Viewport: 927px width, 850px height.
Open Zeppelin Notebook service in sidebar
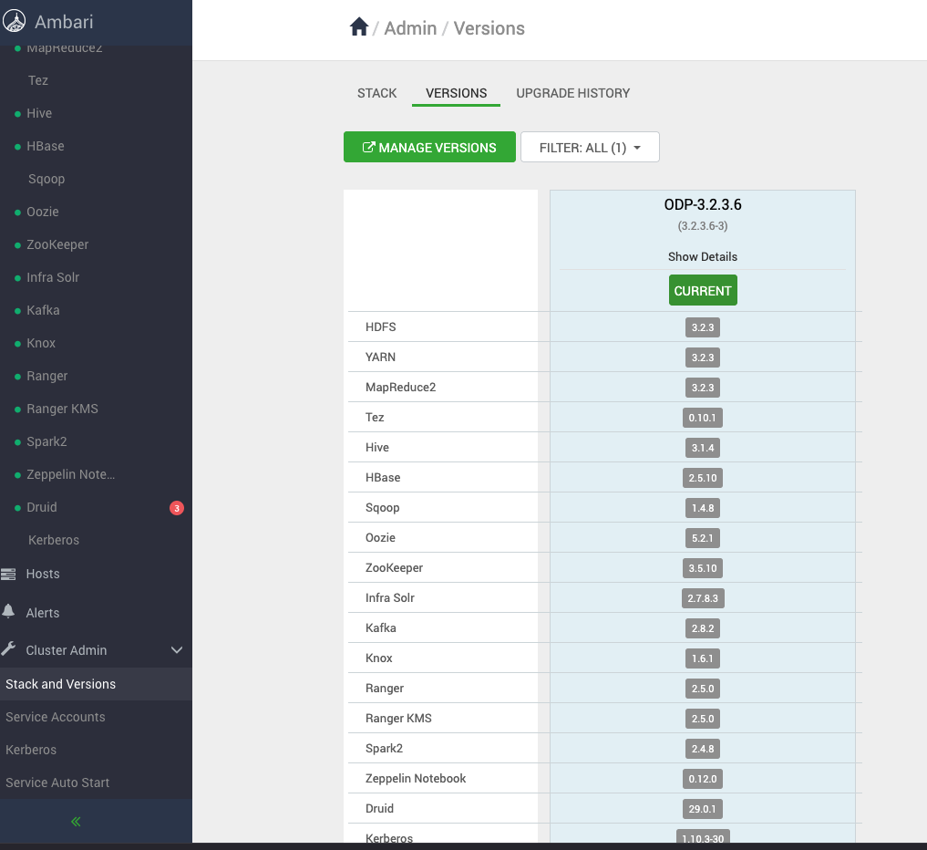click(71, 474)
